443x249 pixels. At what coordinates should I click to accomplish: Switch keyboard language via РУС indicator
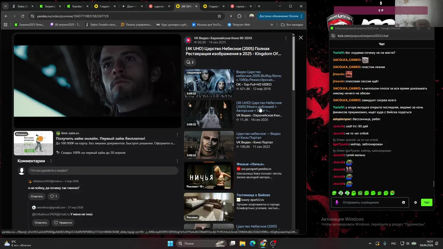coord(394,243)
